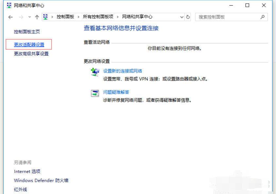276x194 pixels.
Task: Open the address bar history dropdown arrow
Action: click(181, 17)
